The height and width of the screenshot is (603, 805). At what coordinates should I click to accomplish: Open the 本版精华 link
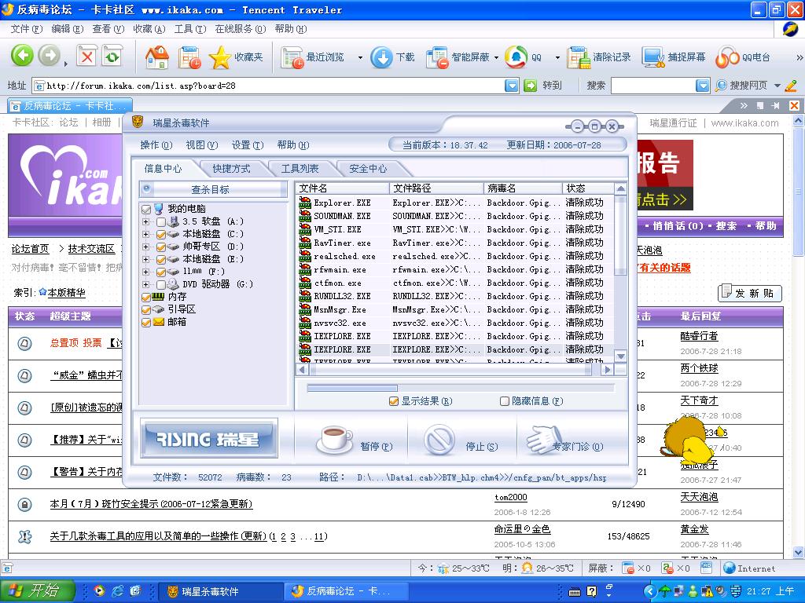tap(66, 293)
